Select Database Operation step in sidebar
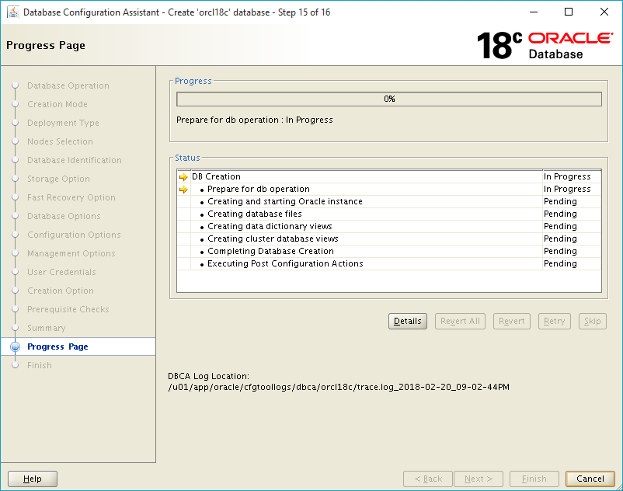The width and height of the screenshot is (623, 491). (68, 85)
